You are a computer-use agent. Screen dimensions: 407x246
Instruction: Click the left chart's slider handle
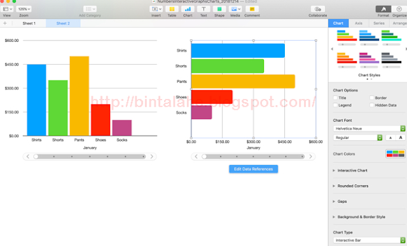tap(36, 157)
